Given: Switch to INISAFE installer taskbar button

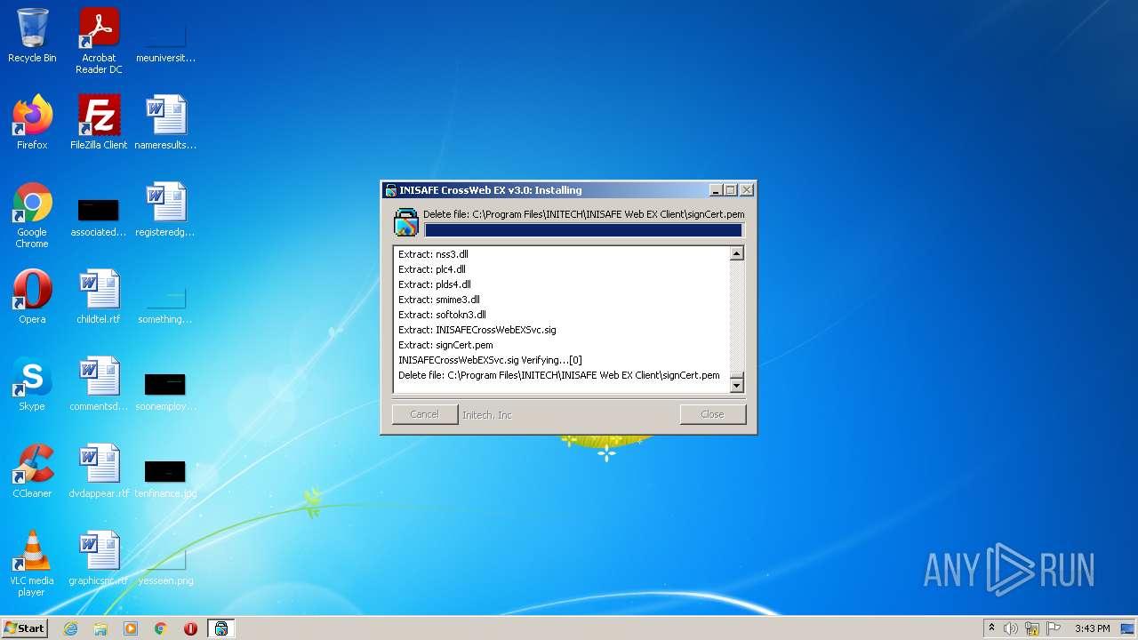Looking at the screenshot, I should pos(220,628).
